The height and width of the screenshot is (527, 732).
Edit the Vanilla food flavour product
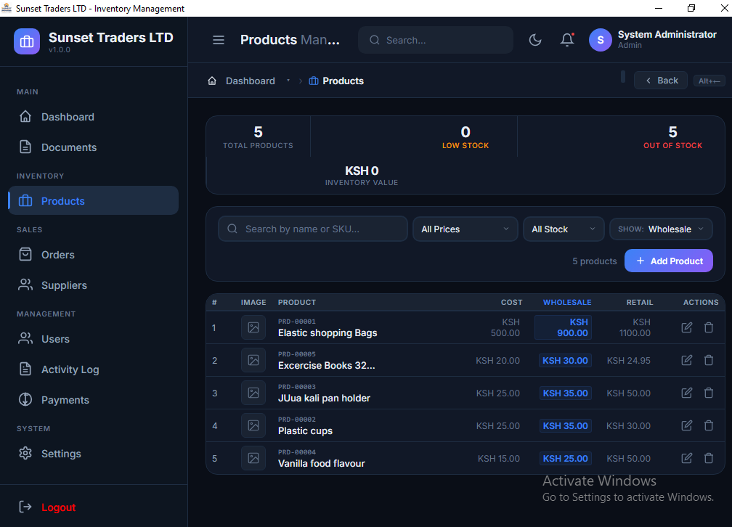(687, 458)
